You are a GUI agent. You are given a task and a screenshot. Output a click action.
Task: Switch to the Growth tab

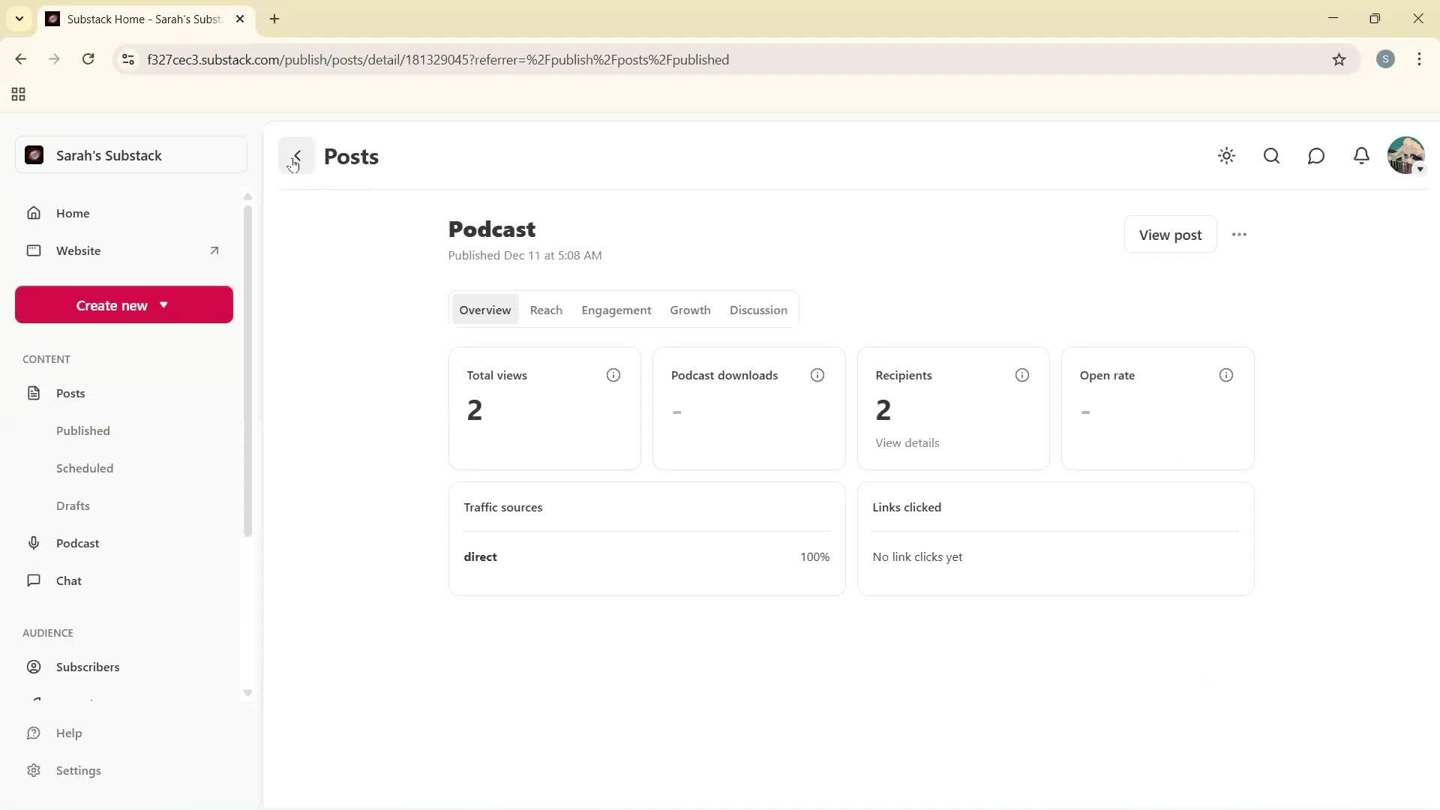689,310
